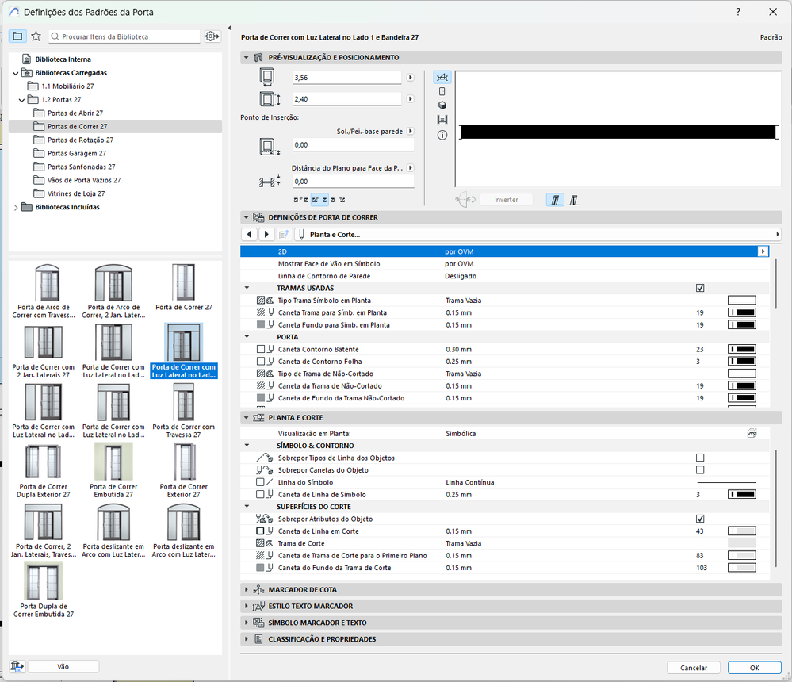Screen dimensions: 792x682
Task: Open Caneta de Linha de Símbolo pen swatch
Action: coord(741,495)
